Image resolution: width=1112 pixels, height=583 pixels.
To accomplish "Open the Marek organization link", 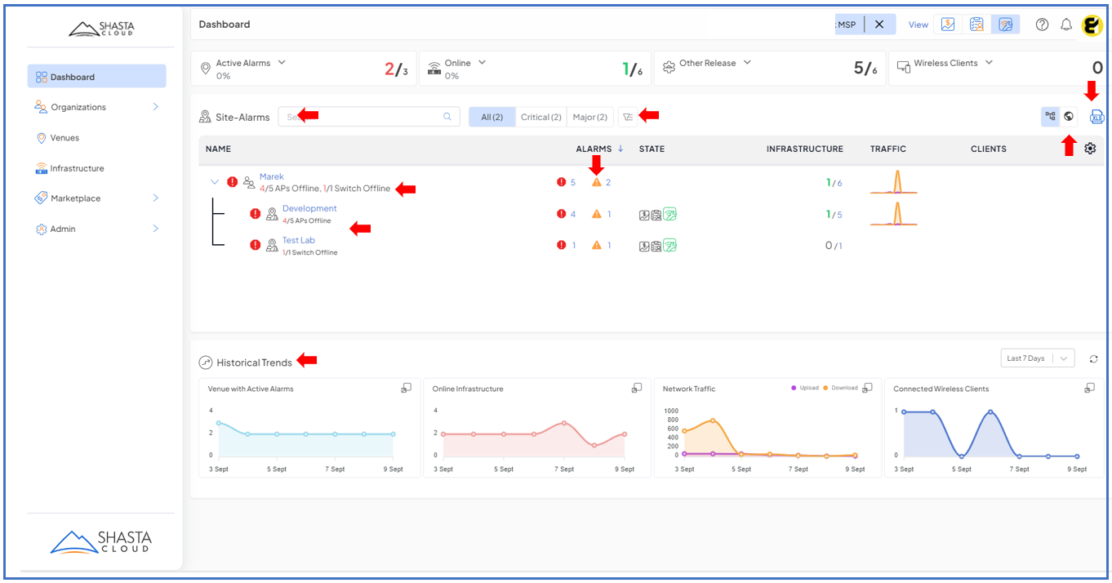I will [271, 176].
